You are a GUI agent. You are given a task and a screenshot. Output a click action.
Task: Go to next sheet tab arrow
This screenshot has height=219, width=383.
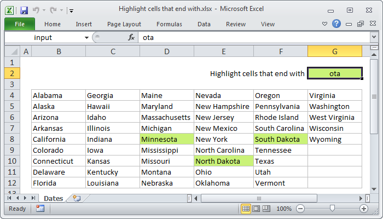25,198
